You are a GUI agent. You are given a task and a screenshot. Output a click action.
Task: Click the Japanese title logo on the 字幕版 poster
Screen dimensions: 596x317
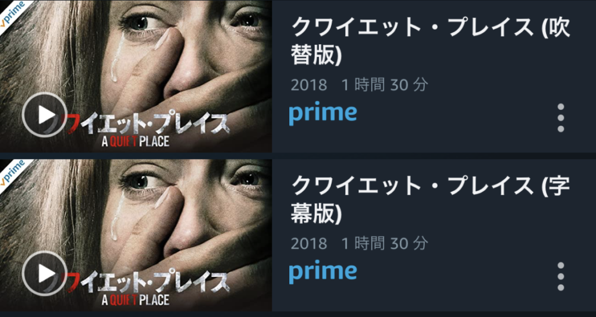click(148, 283)
